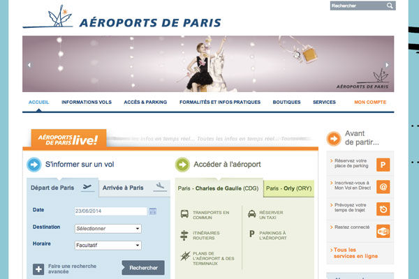Click the orange WiFi icon
Viewport: 419px width, 279px height.
point(383,231)
